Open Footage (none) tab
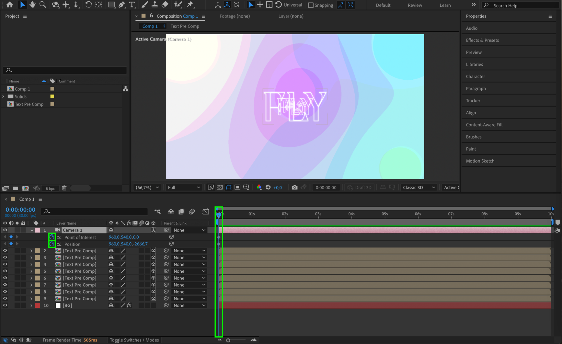 (234, 16)
